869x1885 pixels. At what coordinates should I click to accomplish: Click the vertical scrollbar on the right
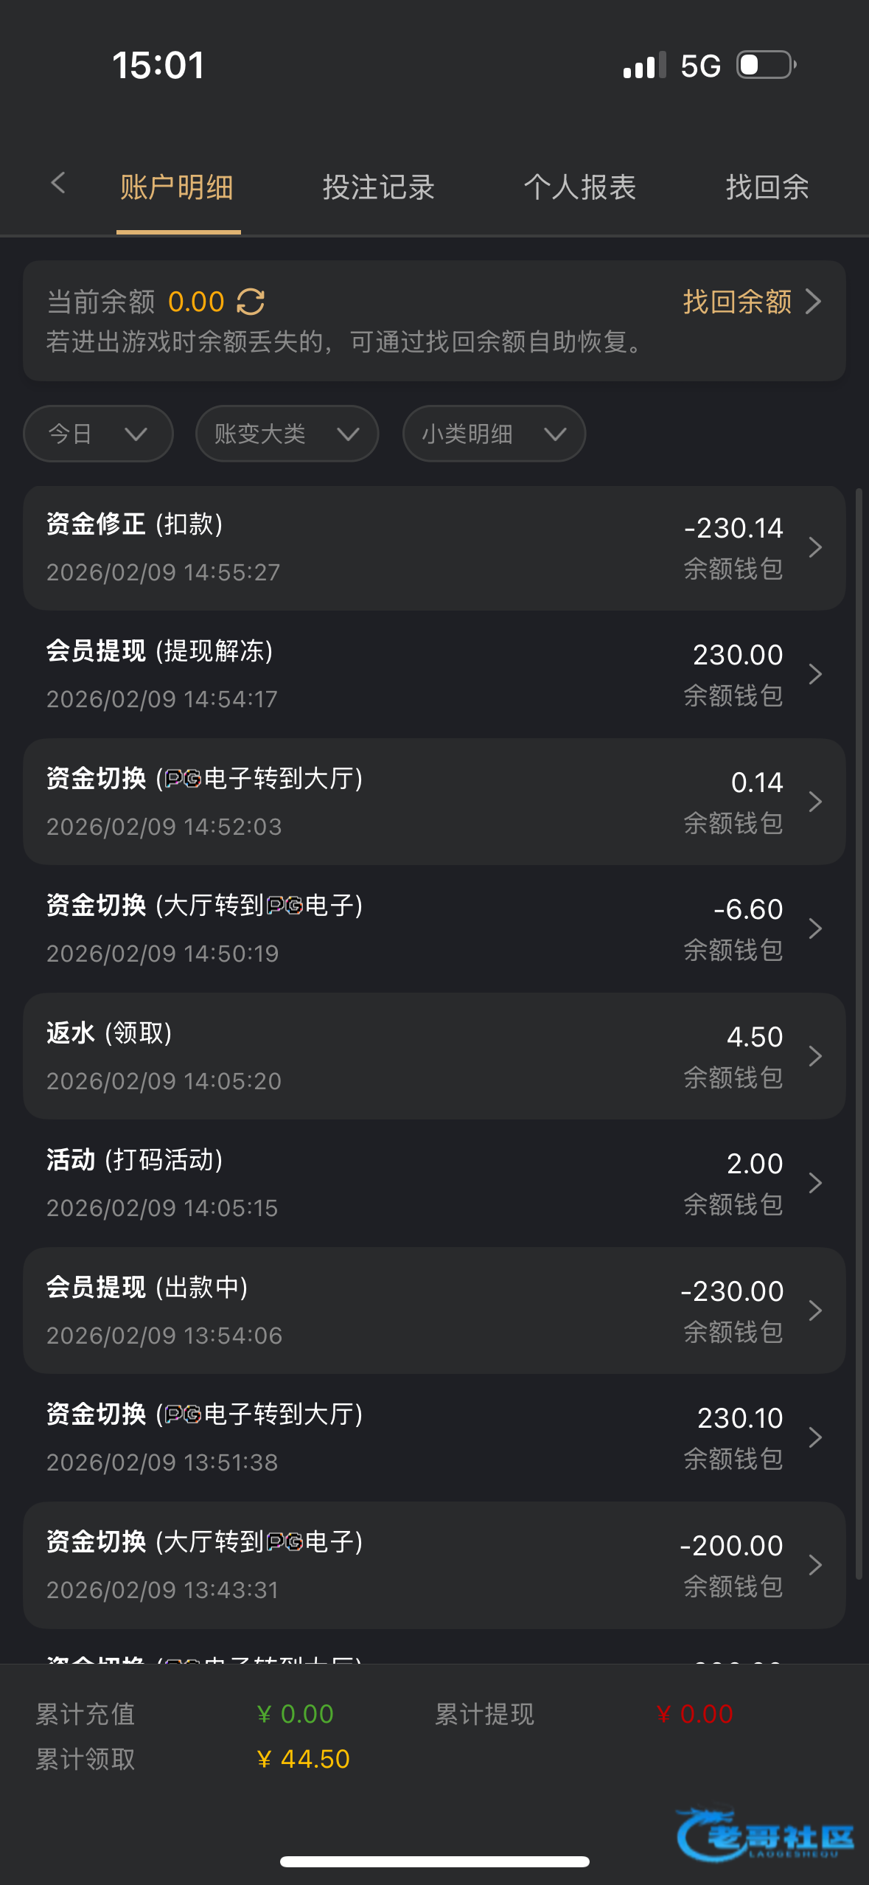pos(859,1032)
